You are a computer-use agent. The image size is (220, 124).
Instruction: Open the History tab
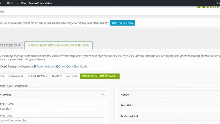57,76
